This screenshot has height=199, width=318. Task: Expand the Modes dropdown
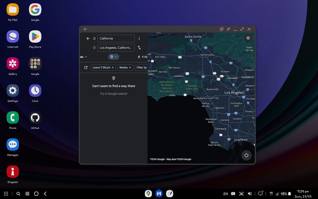click(125, 68)
